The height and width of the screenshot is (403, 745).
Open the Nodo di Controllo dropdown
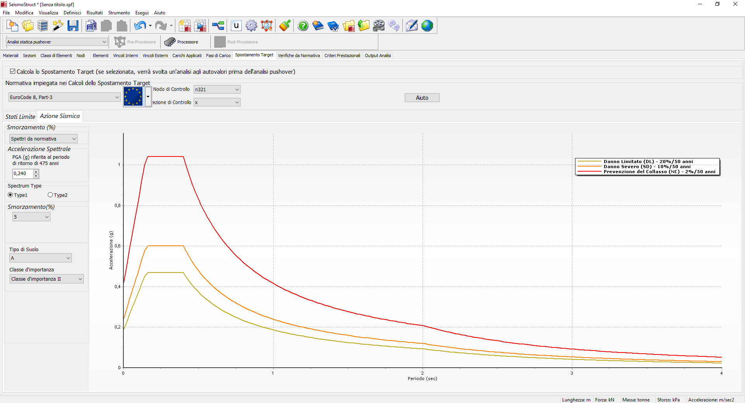(217, 89)
